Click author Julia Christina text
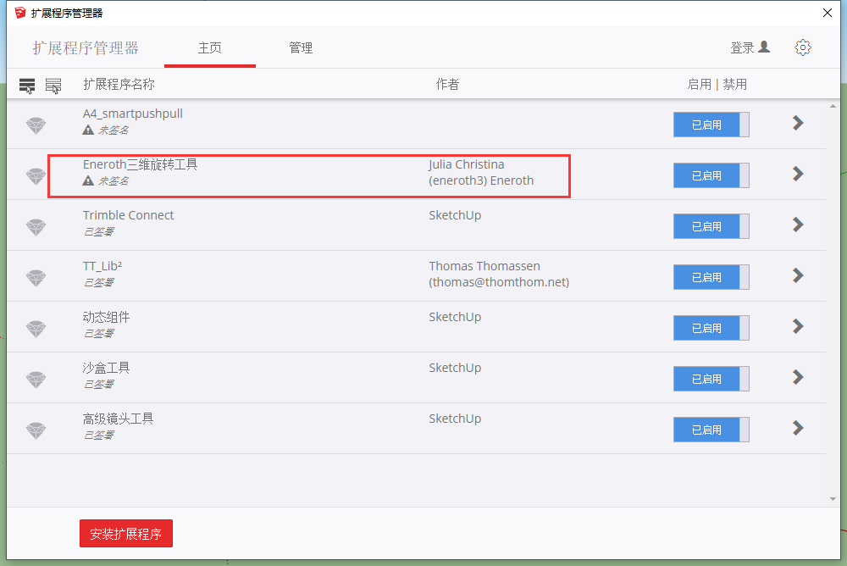Viewport: 847px width, 566px height. point(467,164)
